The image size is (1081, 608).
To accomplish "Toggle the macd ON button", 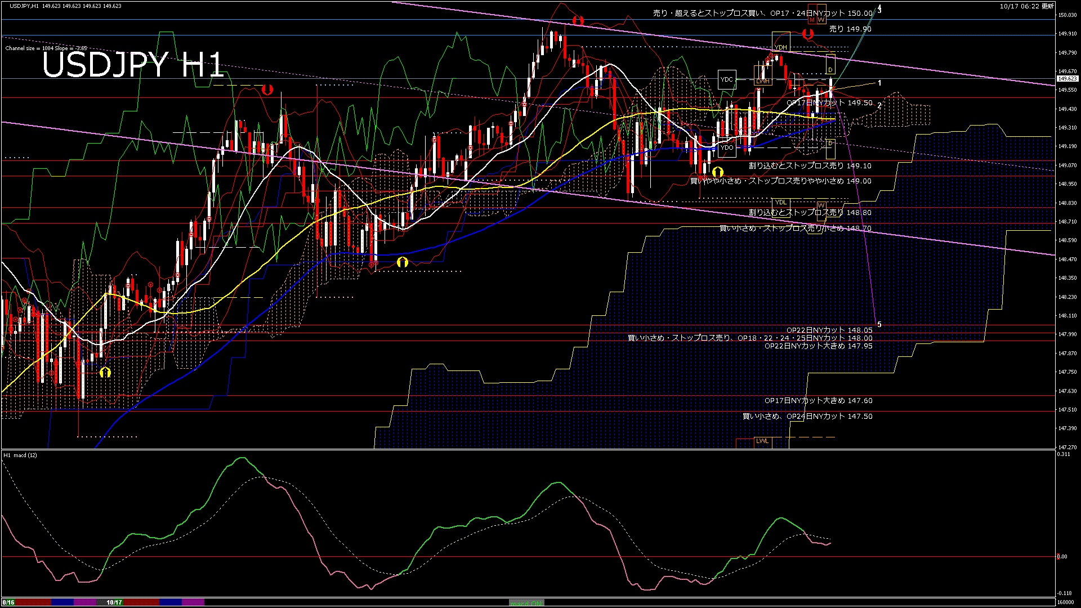I will click(526, 602).
